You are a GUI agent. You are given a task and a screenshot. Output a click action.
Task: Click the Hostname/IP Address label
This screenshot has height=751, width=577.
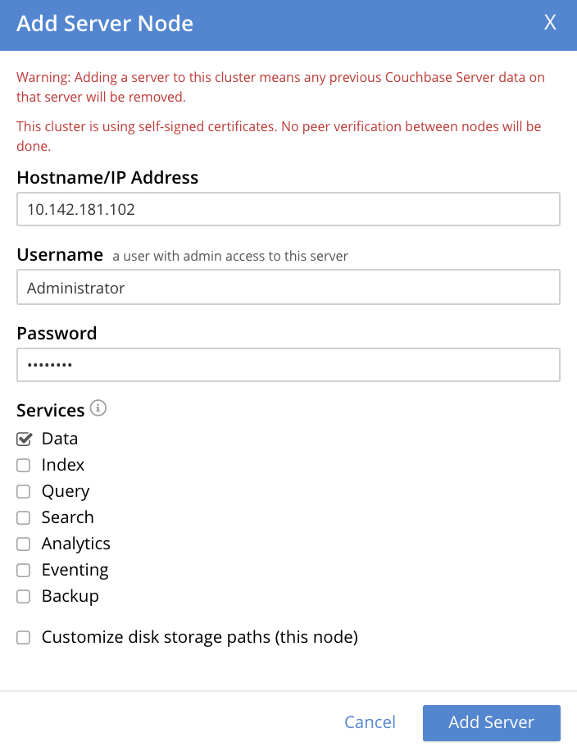(x=107, y=177)
